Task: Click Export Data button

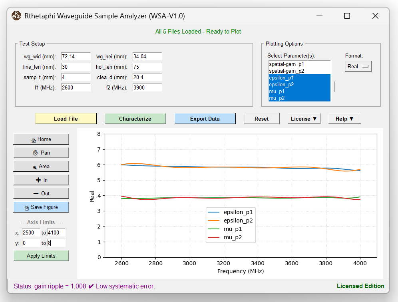Action: pyautogui.click(x=205, y=119)
